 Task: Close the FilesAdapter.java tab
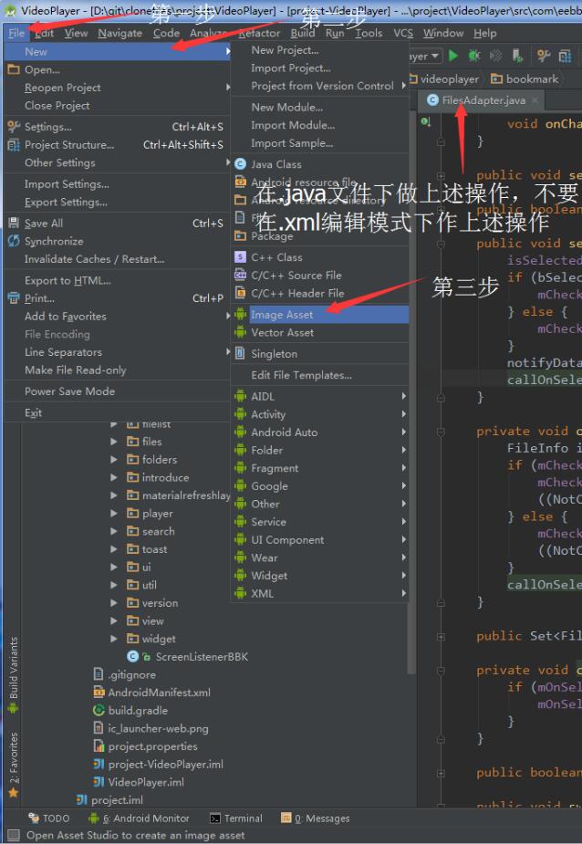(535, 100)
